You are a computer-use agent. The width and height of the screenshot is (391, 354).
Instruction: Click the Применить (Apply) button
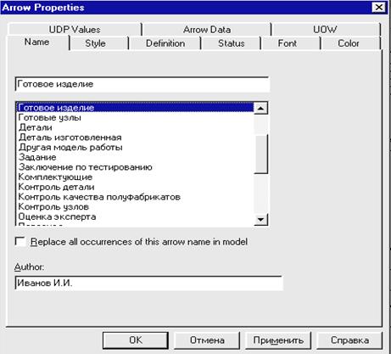pyautogui.click(x=278, y=340)
